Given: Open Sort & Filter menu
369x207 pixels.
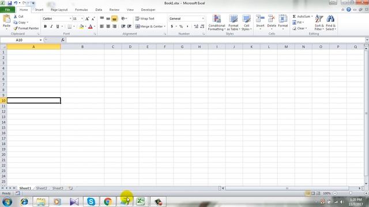Looking at the screenshot, I should [x=319, y=22].
